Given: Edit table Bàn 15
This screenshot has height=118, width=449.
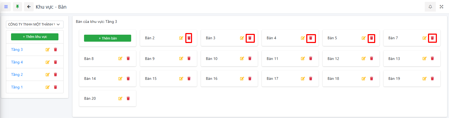Looking at the screenshot, I should [x=181, y=78].
